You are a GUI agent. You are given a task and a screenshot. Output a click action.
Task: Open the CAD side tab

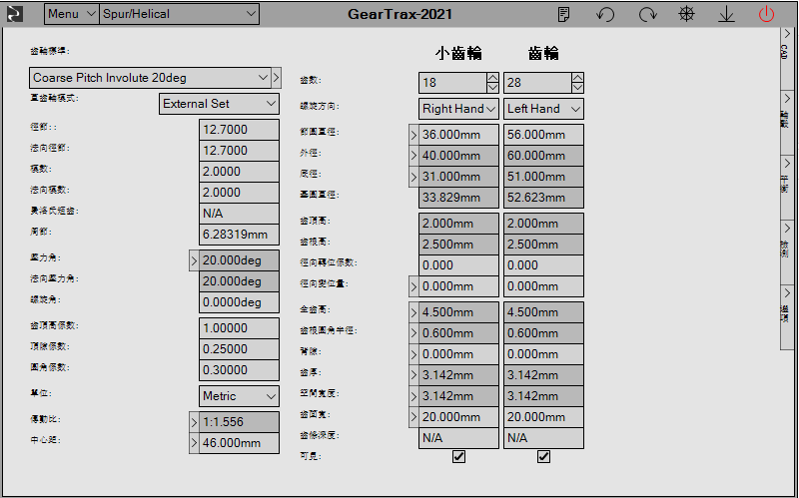point(787,58)
